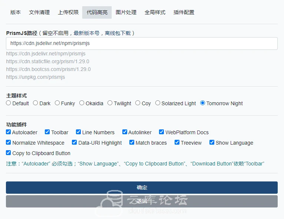Uncheck the Autoloader plugin checkbox
The image size is (284, 219).
[8, 132]
